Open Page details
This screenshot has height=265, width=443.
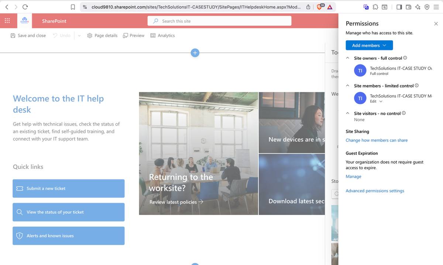pyautogui.click(x=102, y=35)
